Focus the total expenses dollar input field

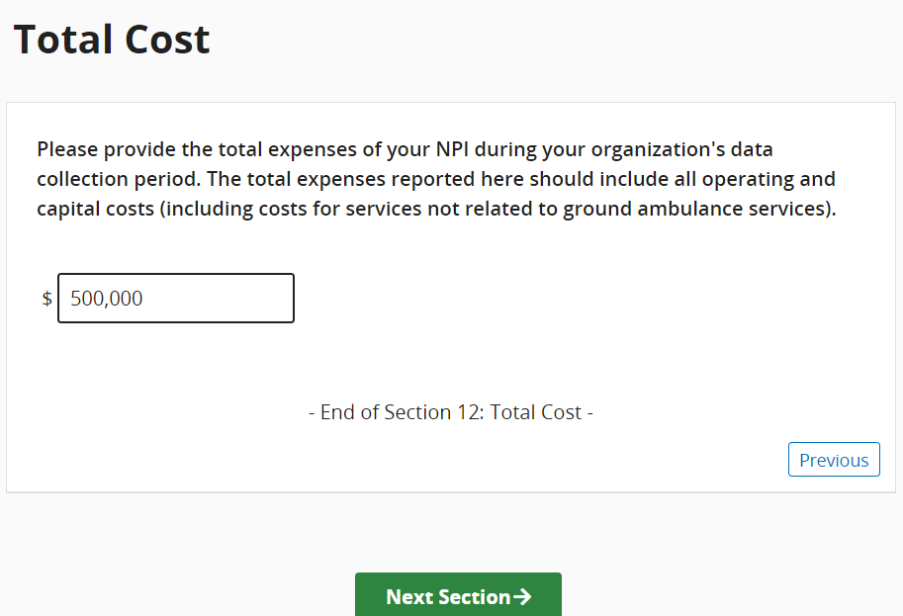coord(176,298)
